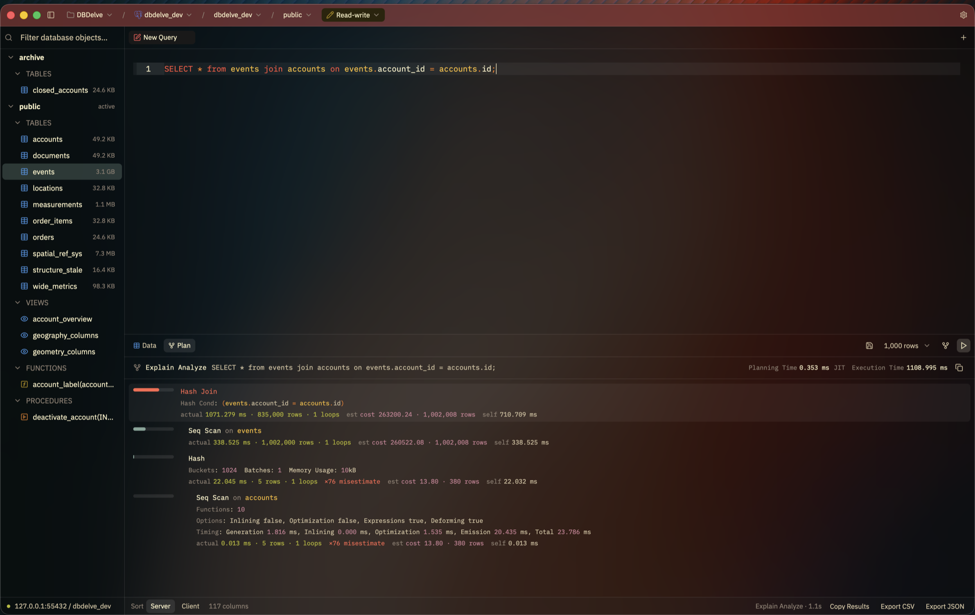Viewport: 975px width, 615px height.
Task: Select the New Query tab
Action: [161, 38]
